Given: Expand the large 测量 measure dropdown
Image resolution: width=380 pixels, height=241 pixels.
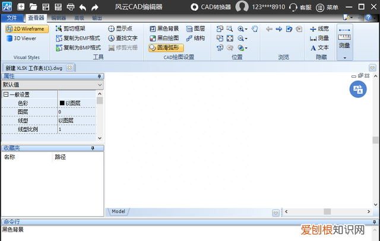Looking at the screenshot, I should pos(344,58).
